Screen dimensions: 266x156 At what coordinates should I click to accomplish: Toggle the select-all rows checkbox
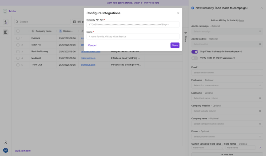click(18, 31)
